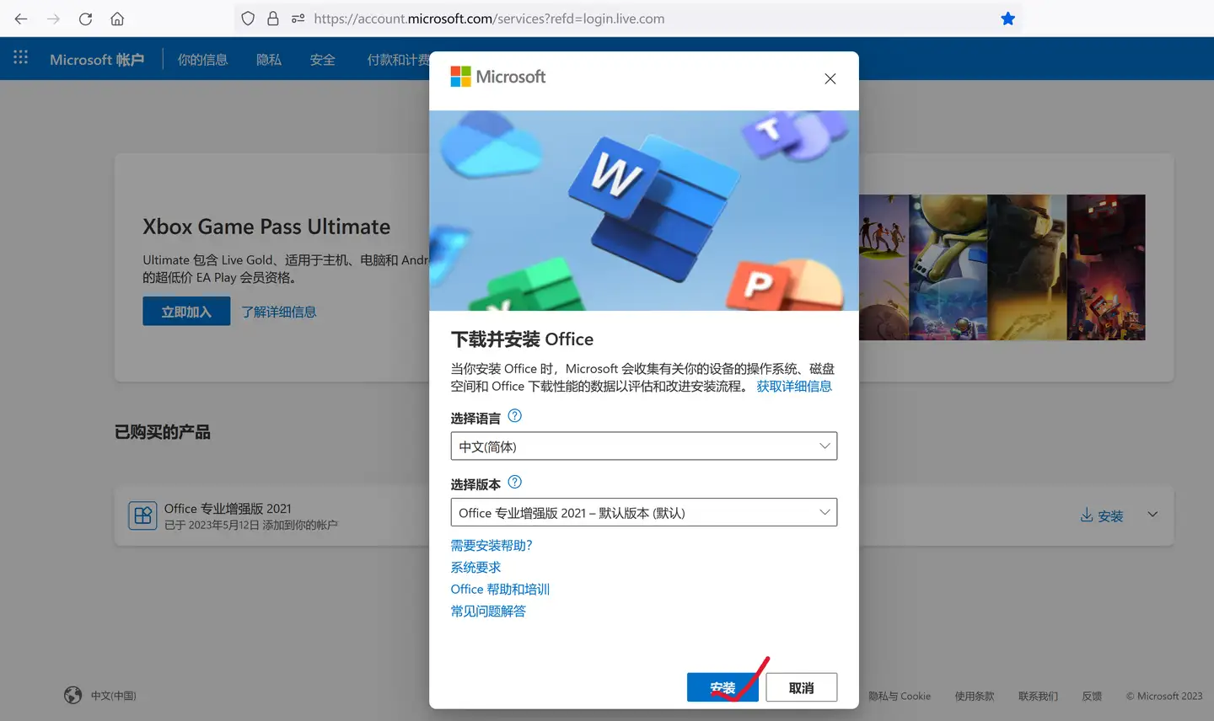Click the 中文(中国) region selector text

114,696
